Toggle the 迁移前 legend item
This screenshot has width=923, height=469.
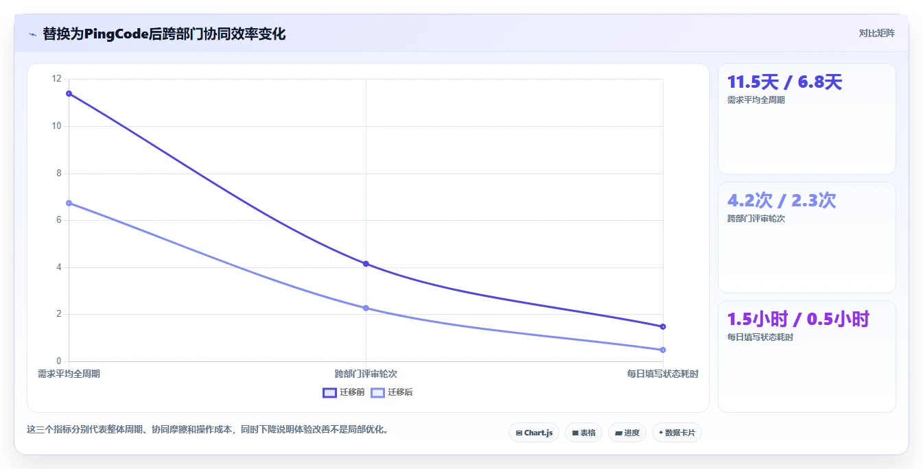(x=344, y=392)
